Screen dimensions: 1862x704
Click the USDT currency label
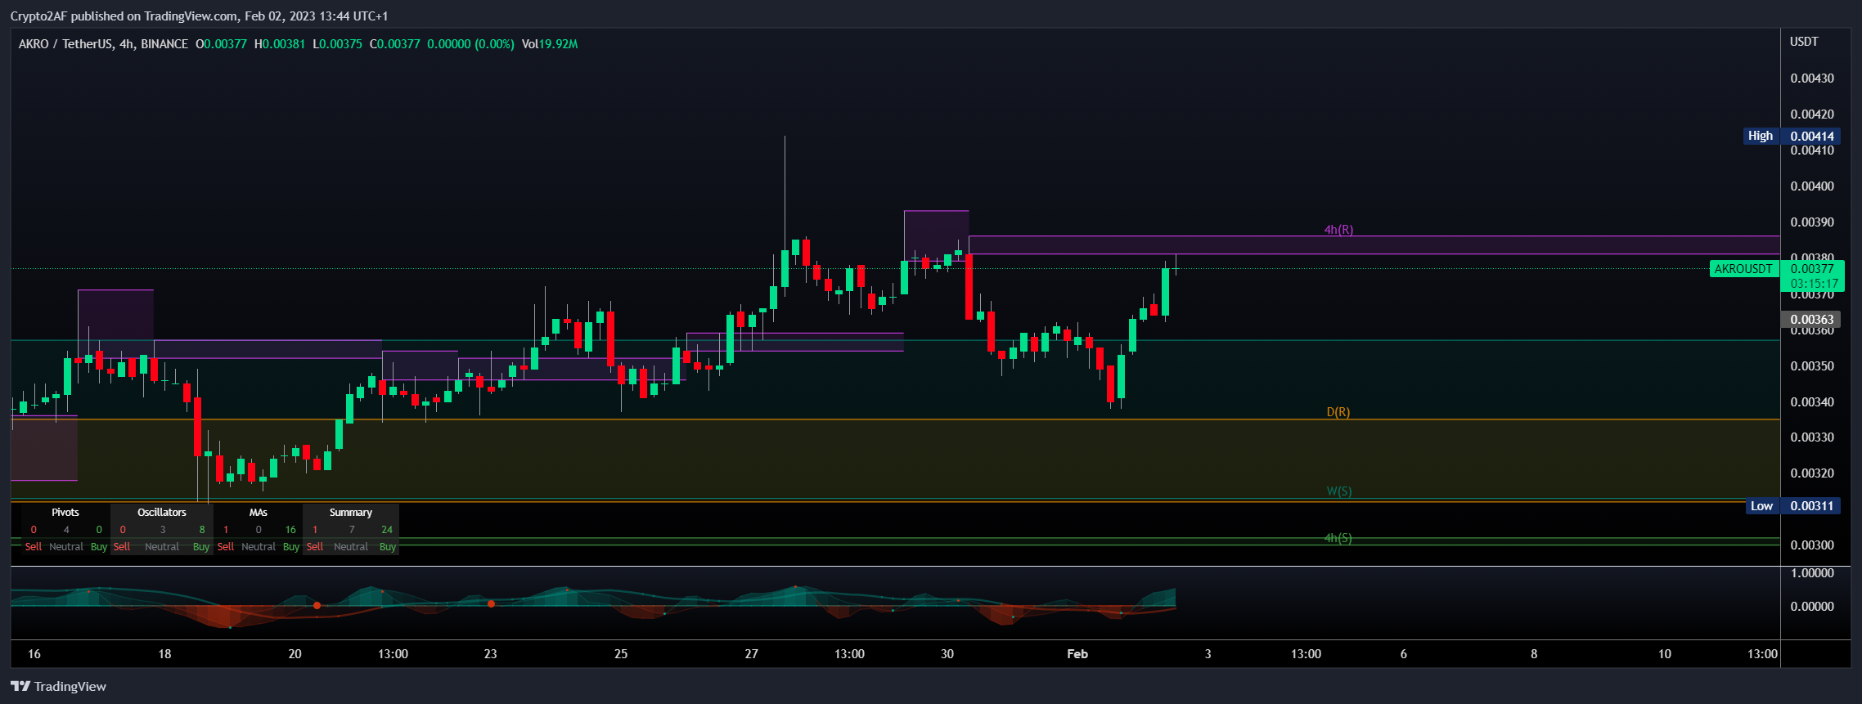[x=1804, y=42]
